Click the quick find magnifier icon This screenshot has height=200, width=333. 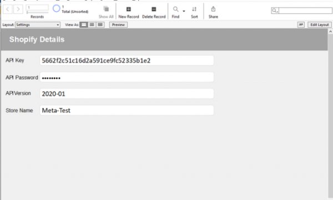275,11
